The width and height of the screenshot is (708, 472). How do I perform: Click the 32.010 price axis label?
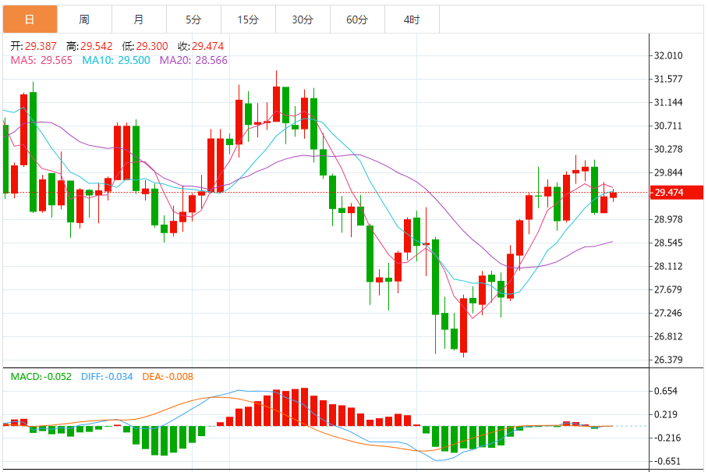click(668, 55)
